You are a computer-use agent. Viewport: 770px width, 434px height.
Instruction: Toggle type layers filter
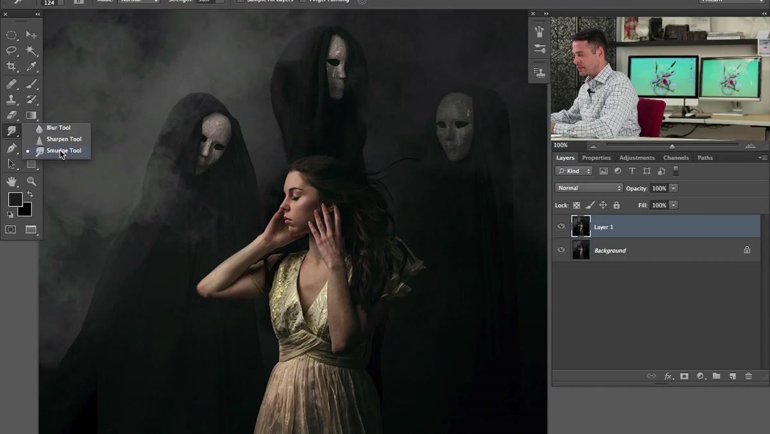click(632, 171)
